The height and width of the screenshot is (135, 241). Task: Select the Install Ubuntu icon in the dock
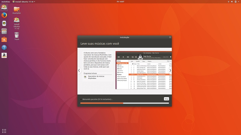tap(4, 7)
